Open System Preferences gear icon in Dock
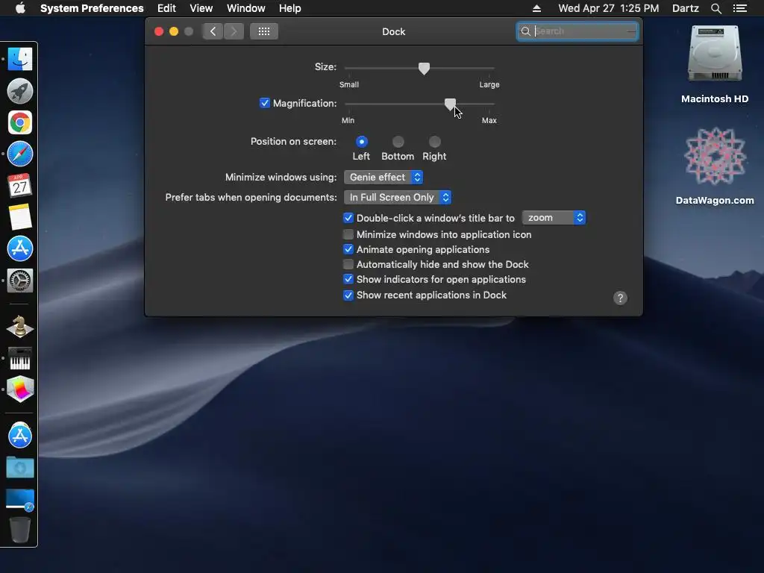 pyautogui.click(x=20, y=281)
